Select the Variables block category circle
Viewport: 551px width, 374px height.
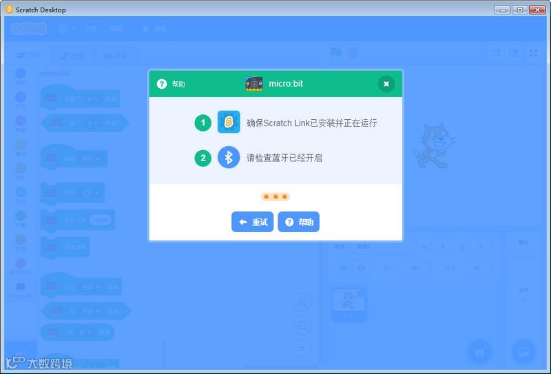(21, 239)
